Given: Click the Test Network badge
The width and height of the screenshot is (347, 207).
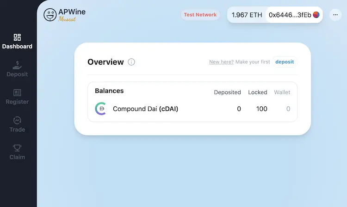Looking at the screenshot, I should (200, 15).
